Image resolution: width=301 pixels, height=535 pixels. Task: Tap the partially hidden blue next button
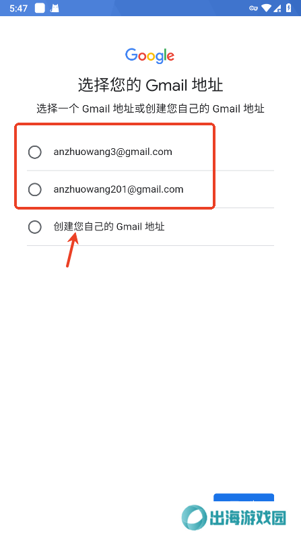(244, 497)
